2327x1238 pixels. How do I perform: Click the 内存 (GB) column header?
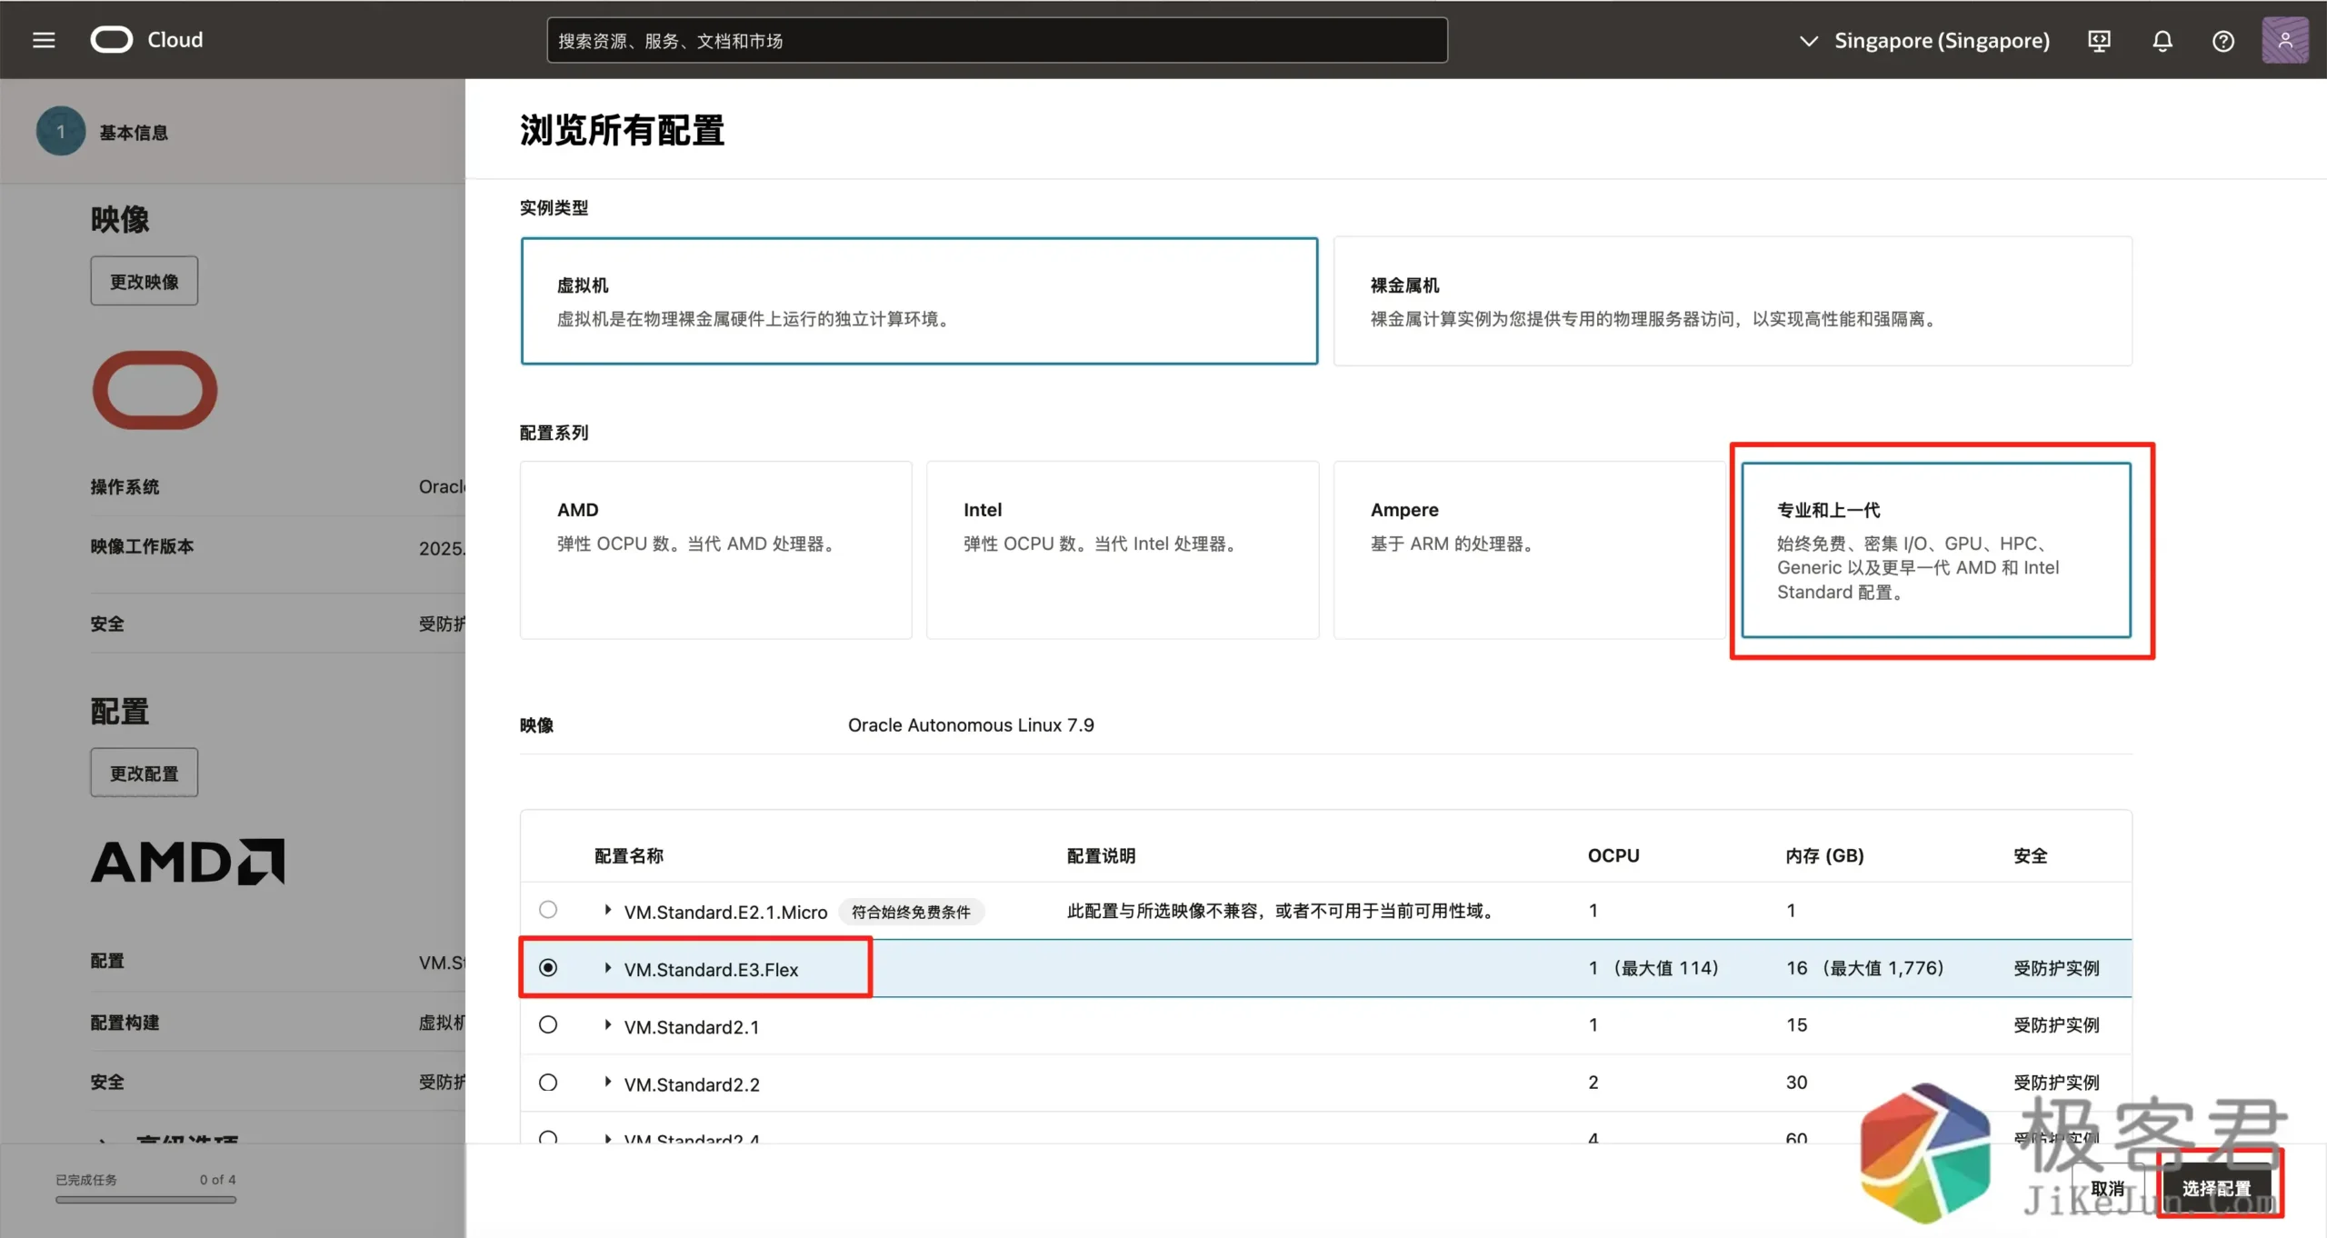1824,855
